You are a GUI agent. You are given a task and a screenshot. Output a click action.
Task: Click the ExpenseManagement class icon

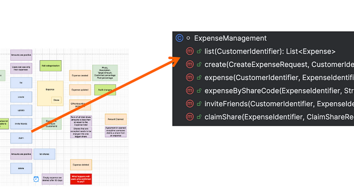coord(180,38)
